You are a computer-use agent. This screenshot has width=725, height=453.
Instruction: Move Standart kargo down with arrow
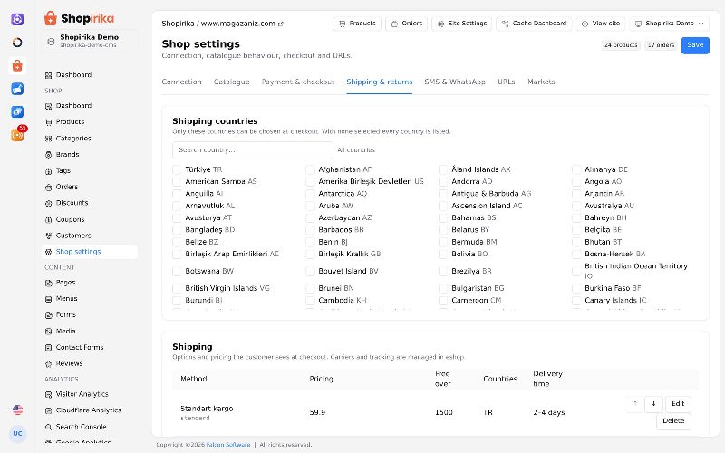pos(653,404)
